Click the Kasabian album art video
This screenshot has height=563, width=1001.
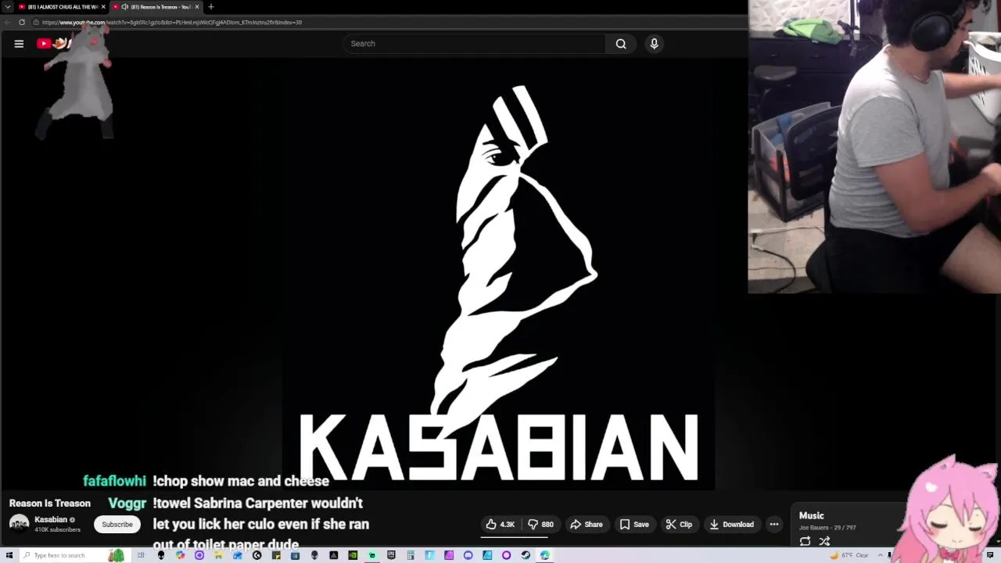499,274
